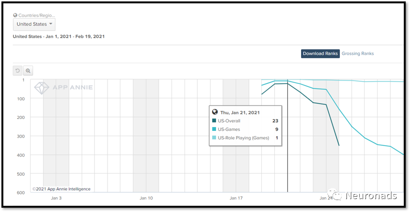
Task: Click the 2021 App Annie Intelligence copyright text
Action: [61, 189]
